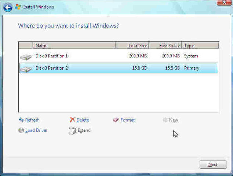
Task: Click the Total Size column header
Action: pos(132,46)
